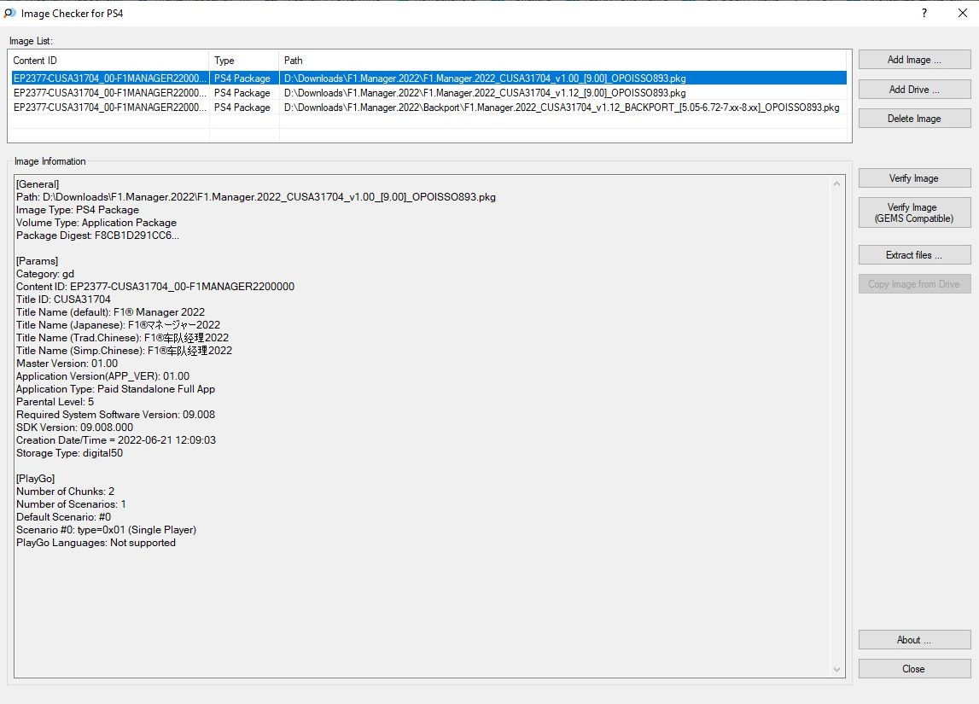Click the [Params] section heading

coord(37,261)
